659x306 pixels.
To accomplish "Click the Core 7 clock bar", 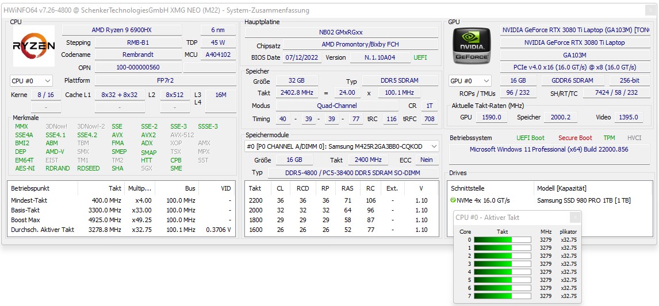I will [x=503, y=296].
